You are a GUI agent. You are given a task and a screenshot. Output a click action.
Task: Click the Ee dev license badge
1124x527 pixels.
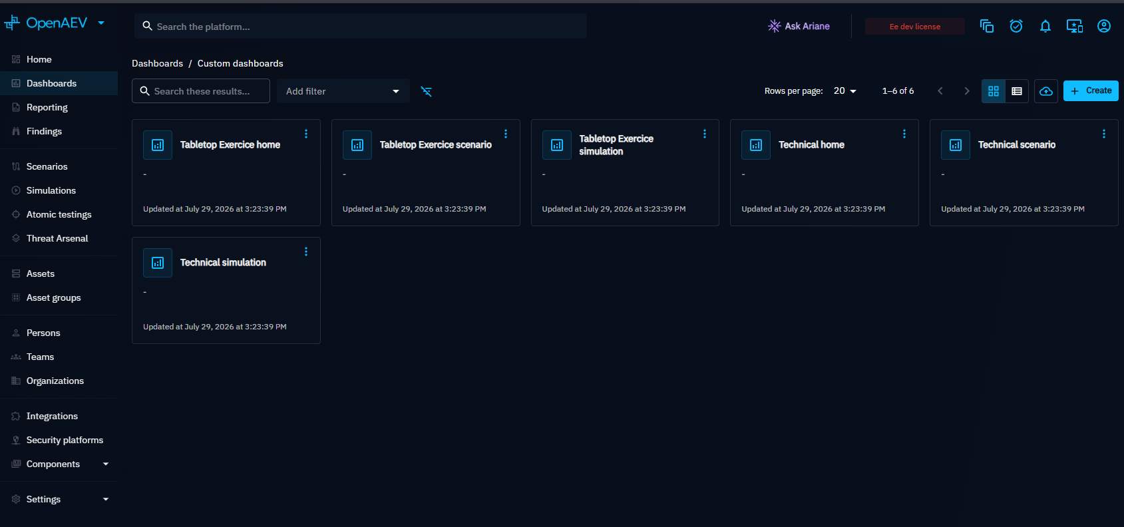(914, 27)
